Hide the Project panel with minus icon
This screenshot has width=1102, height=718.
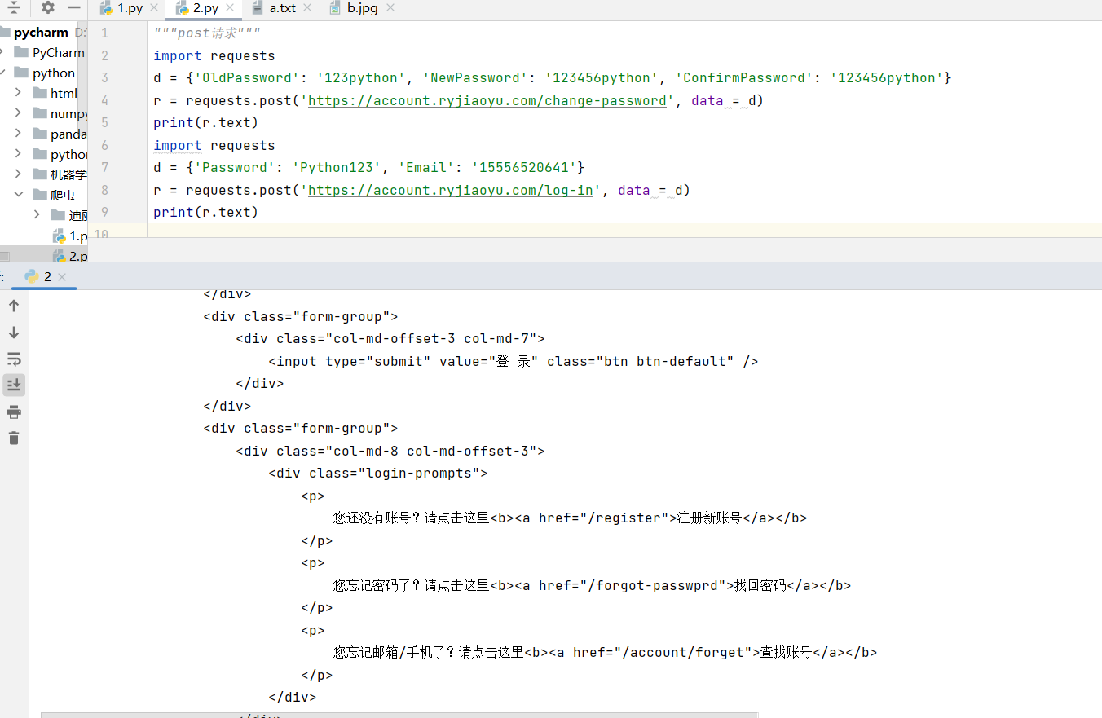tap(74, 8)
